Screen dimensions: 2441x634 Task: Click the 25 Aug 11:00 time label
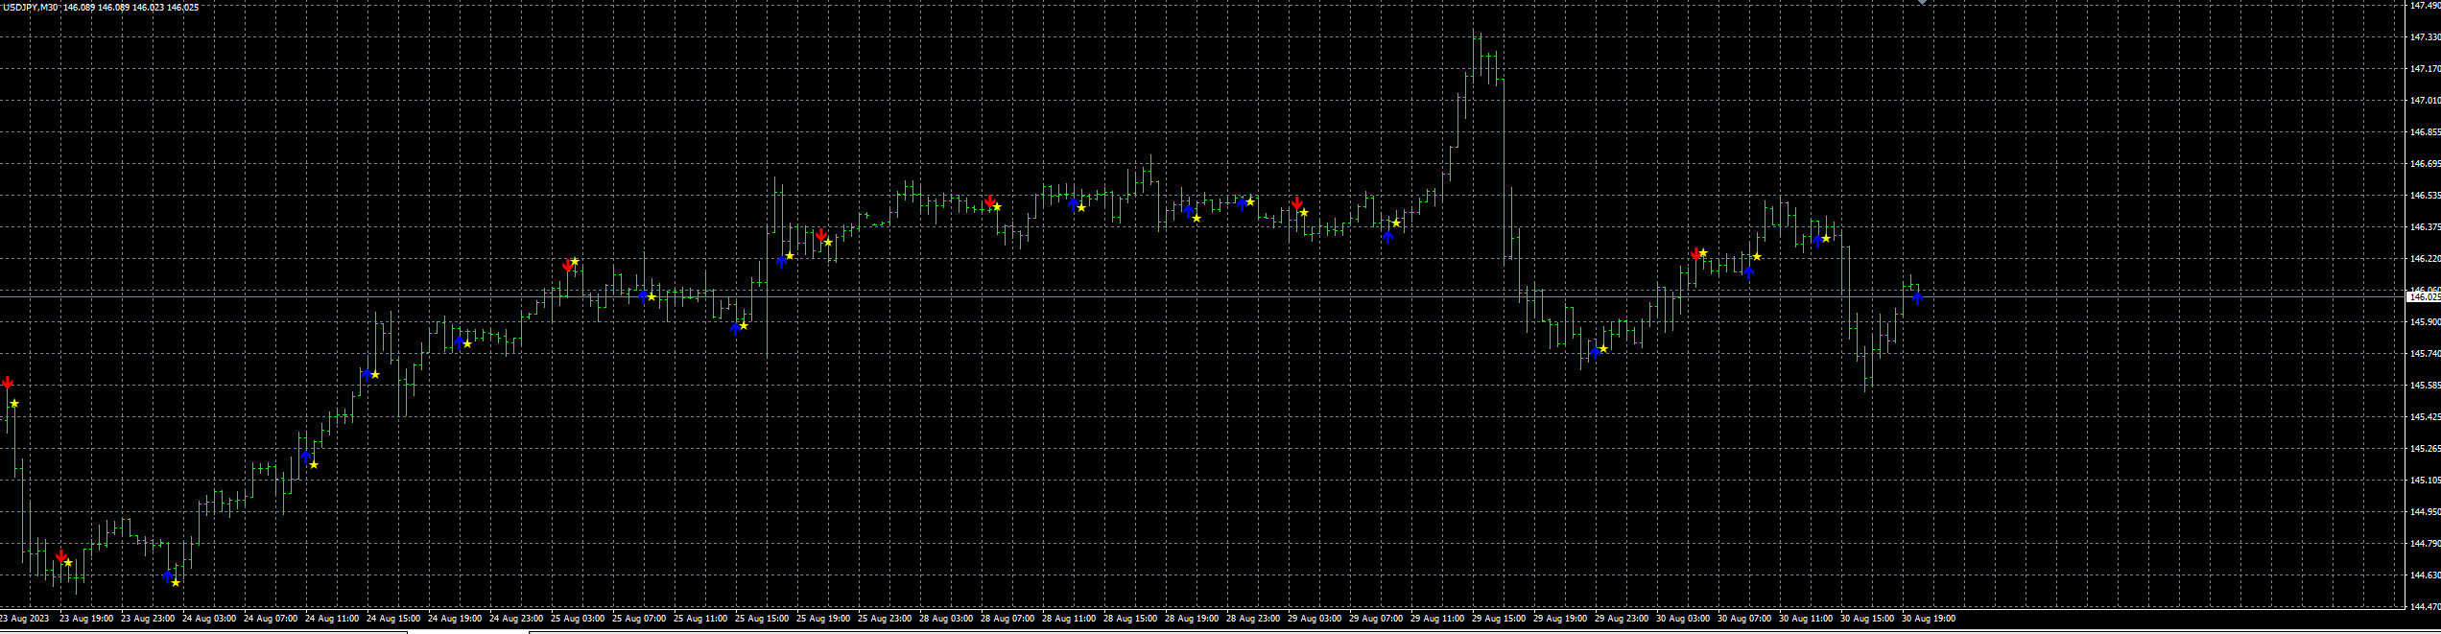point(700,619)
